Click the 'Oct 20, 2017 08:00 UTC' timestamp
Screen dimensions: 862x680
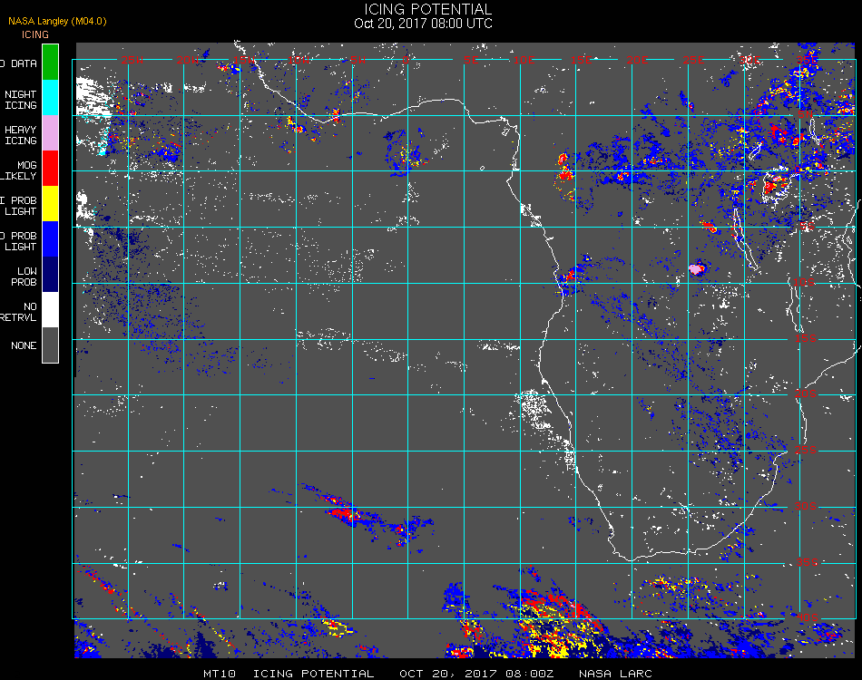pos(424,24)
